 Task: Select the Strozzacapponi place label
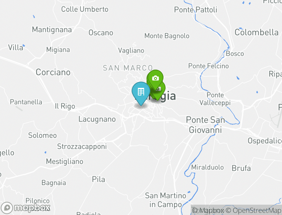82,147
